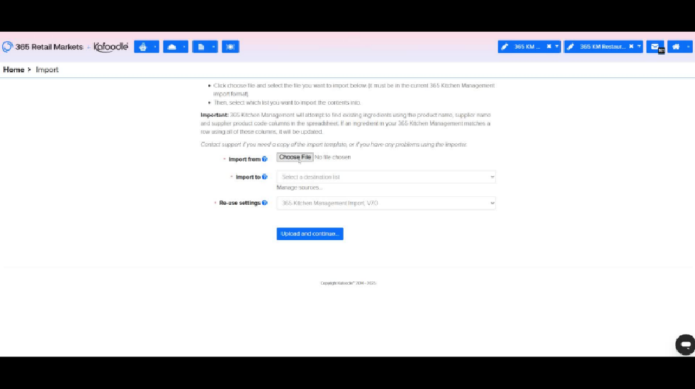
Task: Click help icon next to Import from
Action: coord(265,159)
